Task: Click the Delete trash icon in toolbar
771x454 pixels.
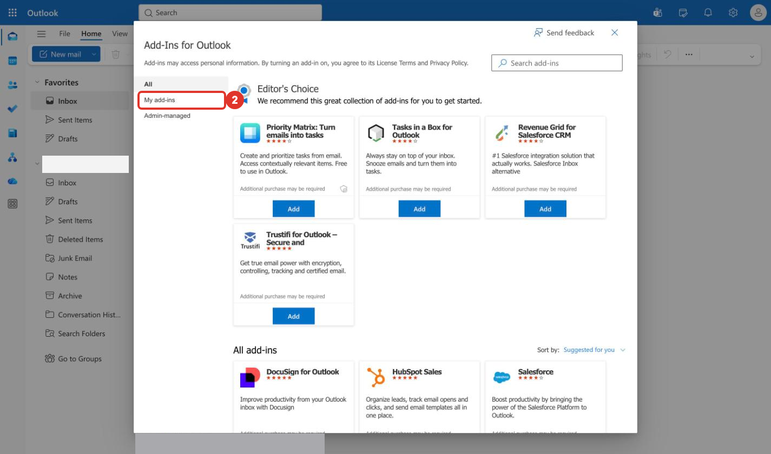Action: 115,54
